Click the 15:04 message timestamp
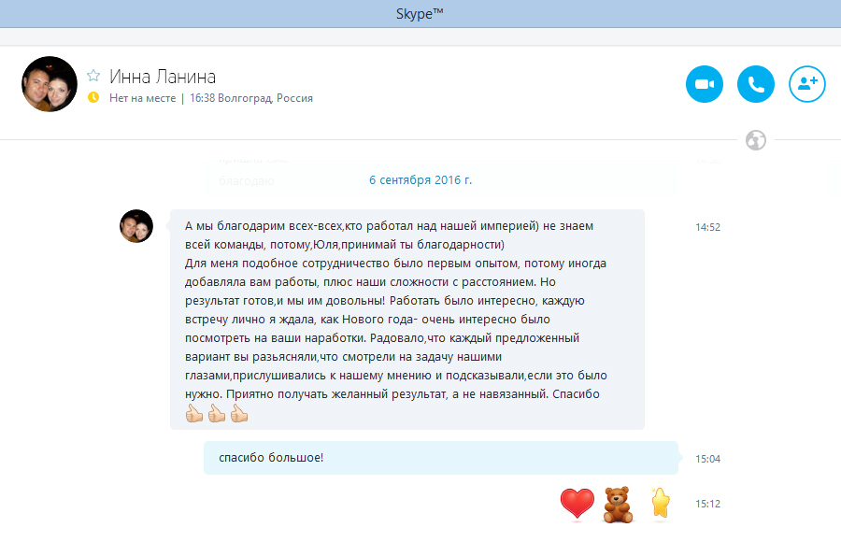841x556 pixels. (x=707, y=459)
